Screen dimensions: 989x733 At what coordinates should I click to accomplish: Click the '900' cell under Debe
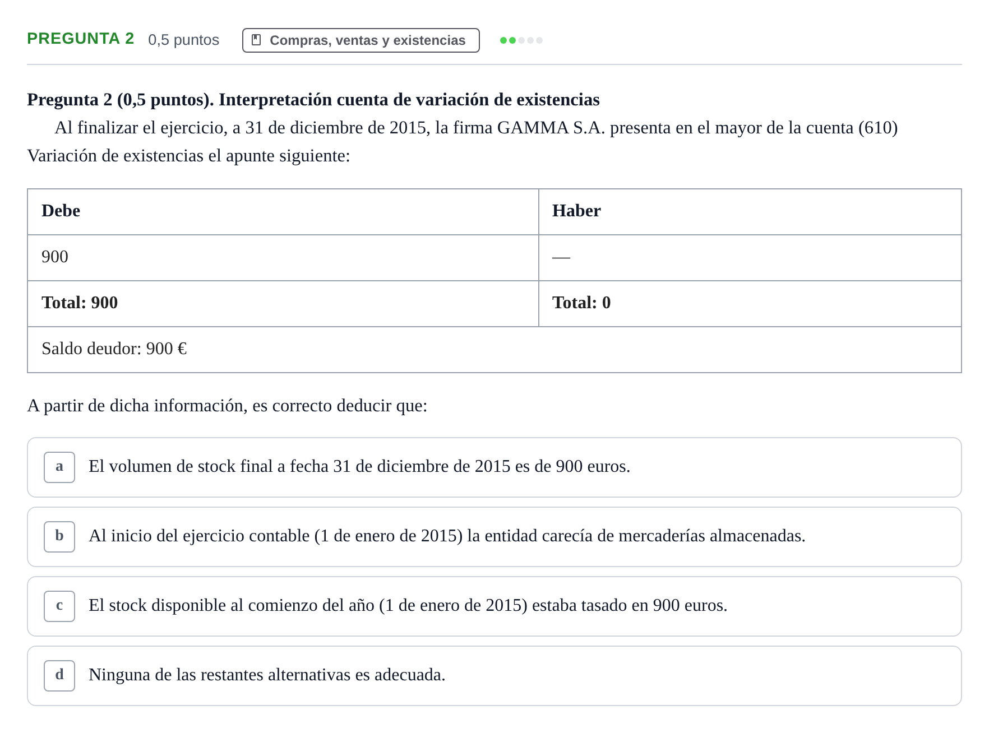[283, 258]
